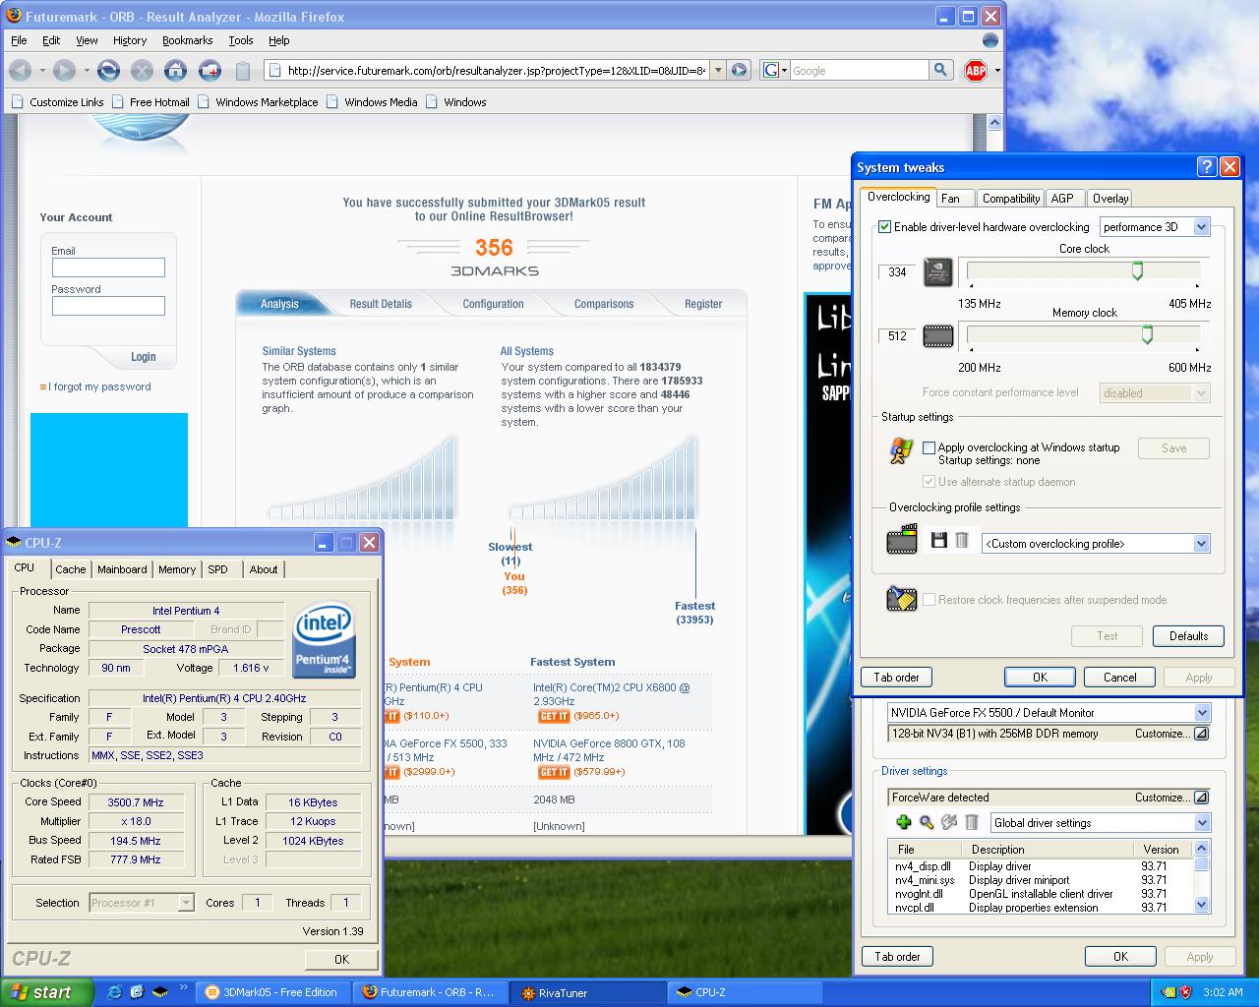Click the search magnifier beside Google box
This screenshot has height=1007, width=1259.
coord(940,70)
